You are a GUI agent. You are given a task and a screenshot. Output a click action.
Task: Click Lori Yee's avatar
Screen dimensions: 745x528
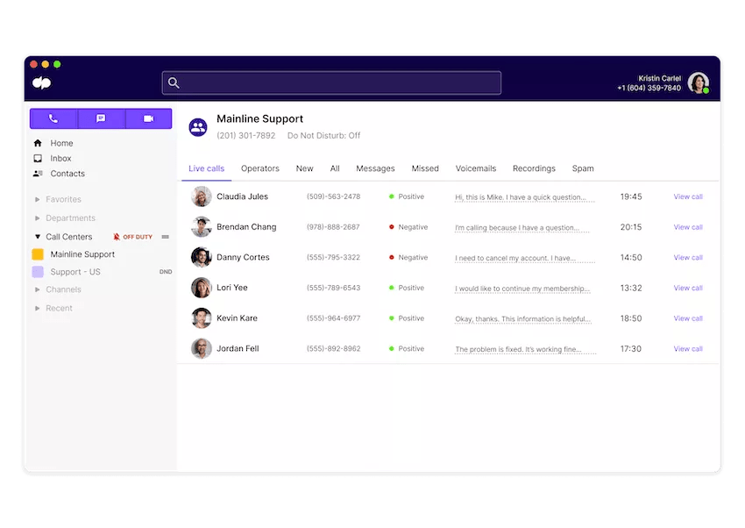pos(202,288)
